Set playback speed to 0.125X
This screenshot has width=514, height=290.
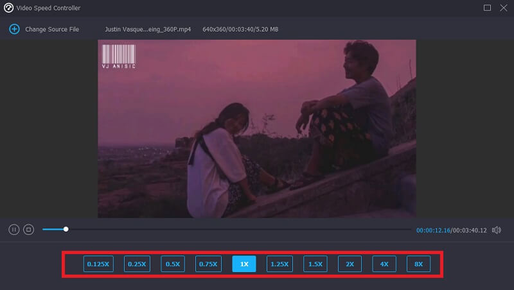[98, 264]
